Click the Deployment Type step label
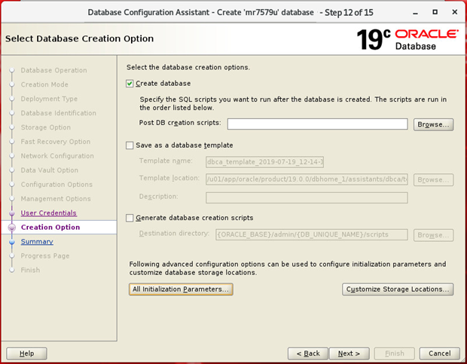Screen dimensions: 467x364 (x=49, y=99)
